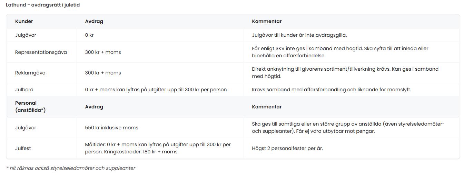Click the footnote about styrelseledamöter och suppleanter
The image size is (464, 175).
point(71,168)
